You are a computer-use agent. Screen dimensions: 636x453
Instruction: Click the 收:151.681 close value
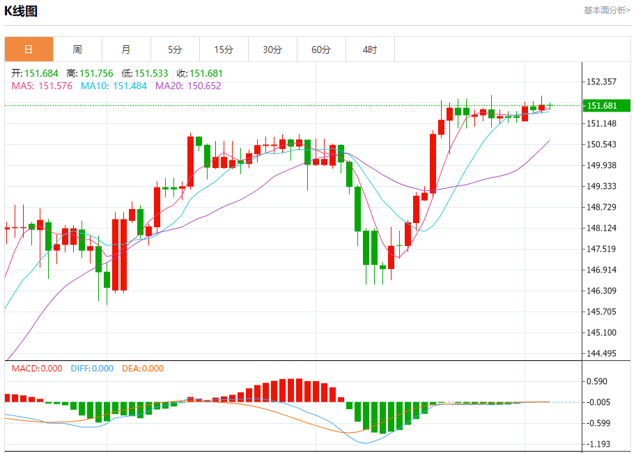click(x=199, y=73)
